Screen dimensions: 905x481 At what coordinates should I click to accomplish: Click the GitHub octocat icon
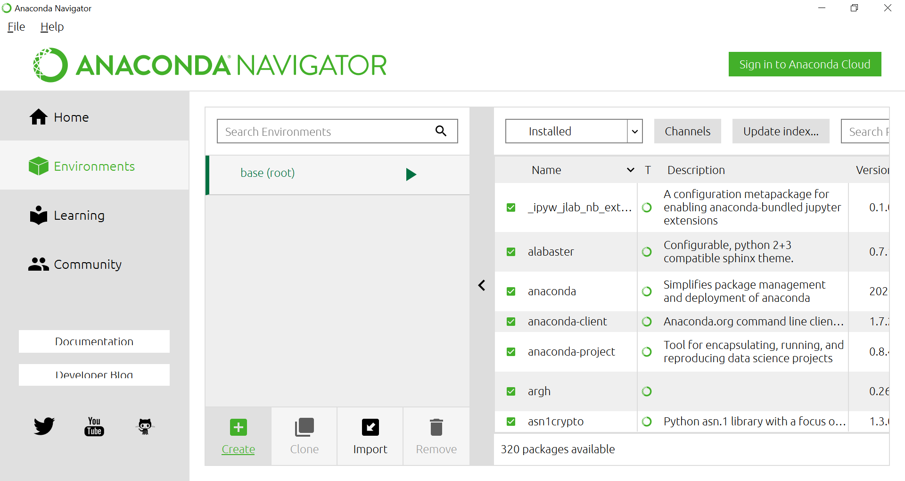click(x=145, y=426)
